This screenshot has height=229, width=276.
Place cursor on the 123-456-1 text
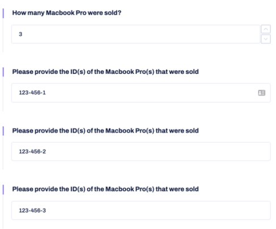(32, 93)
